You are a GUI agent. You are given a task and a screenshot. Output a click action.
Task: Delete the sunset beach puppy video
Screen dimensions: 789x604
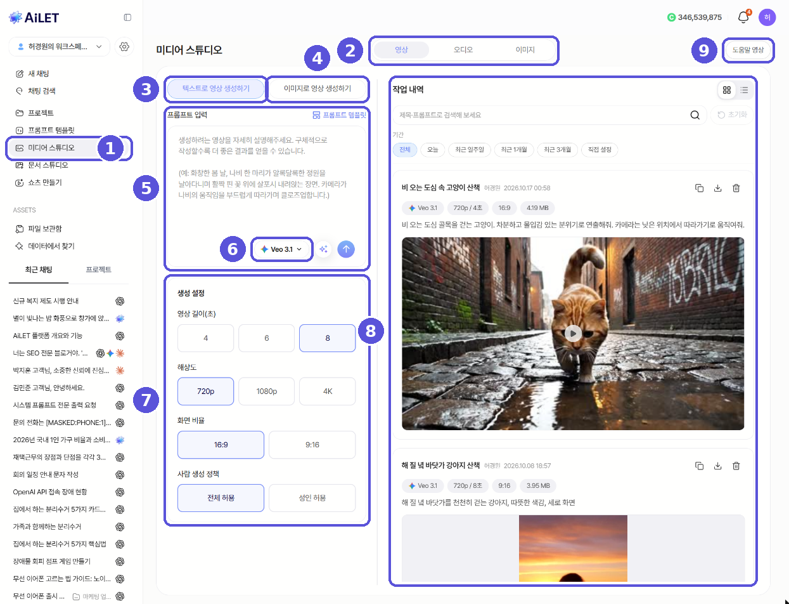pos(736,466)
